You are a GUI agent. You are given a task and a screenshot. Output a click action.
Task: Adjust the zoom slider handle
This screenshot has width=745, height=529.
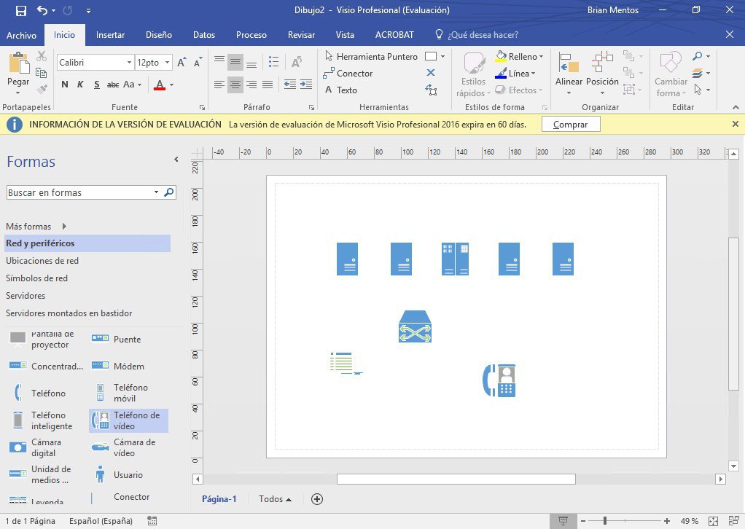(605, 521)
